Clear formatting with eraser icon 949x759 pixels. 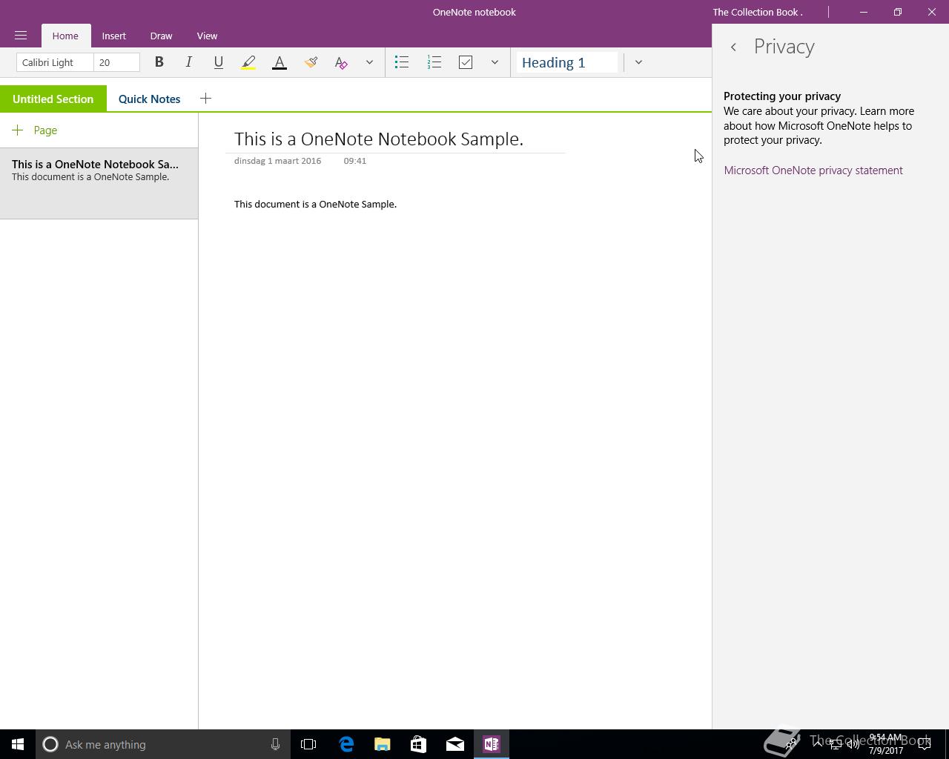(x=341, y=62)
